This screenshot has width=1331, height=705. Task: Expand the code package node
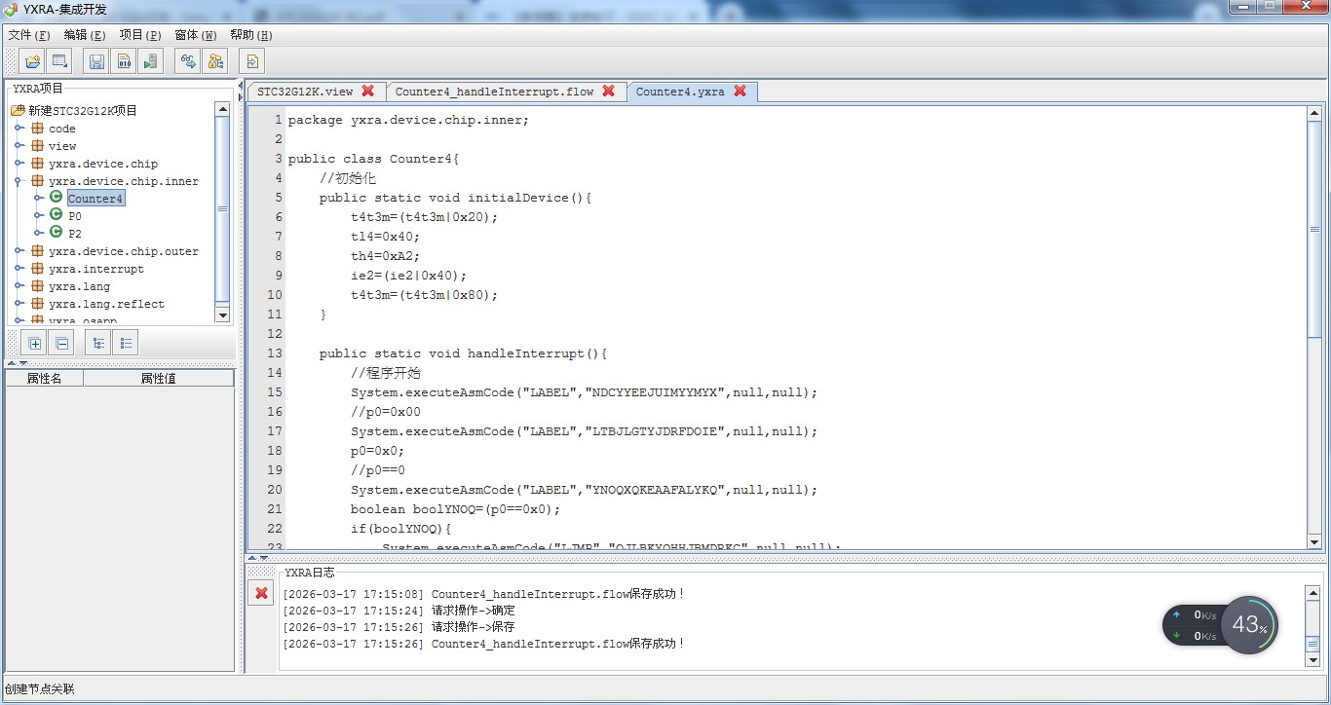coord(19,128)
